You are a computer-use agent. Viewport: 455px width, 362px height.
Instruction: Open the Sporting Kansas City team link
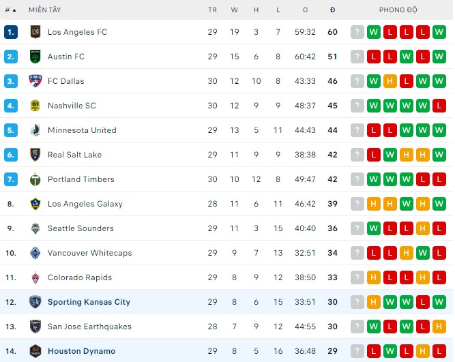coord(89,302)
